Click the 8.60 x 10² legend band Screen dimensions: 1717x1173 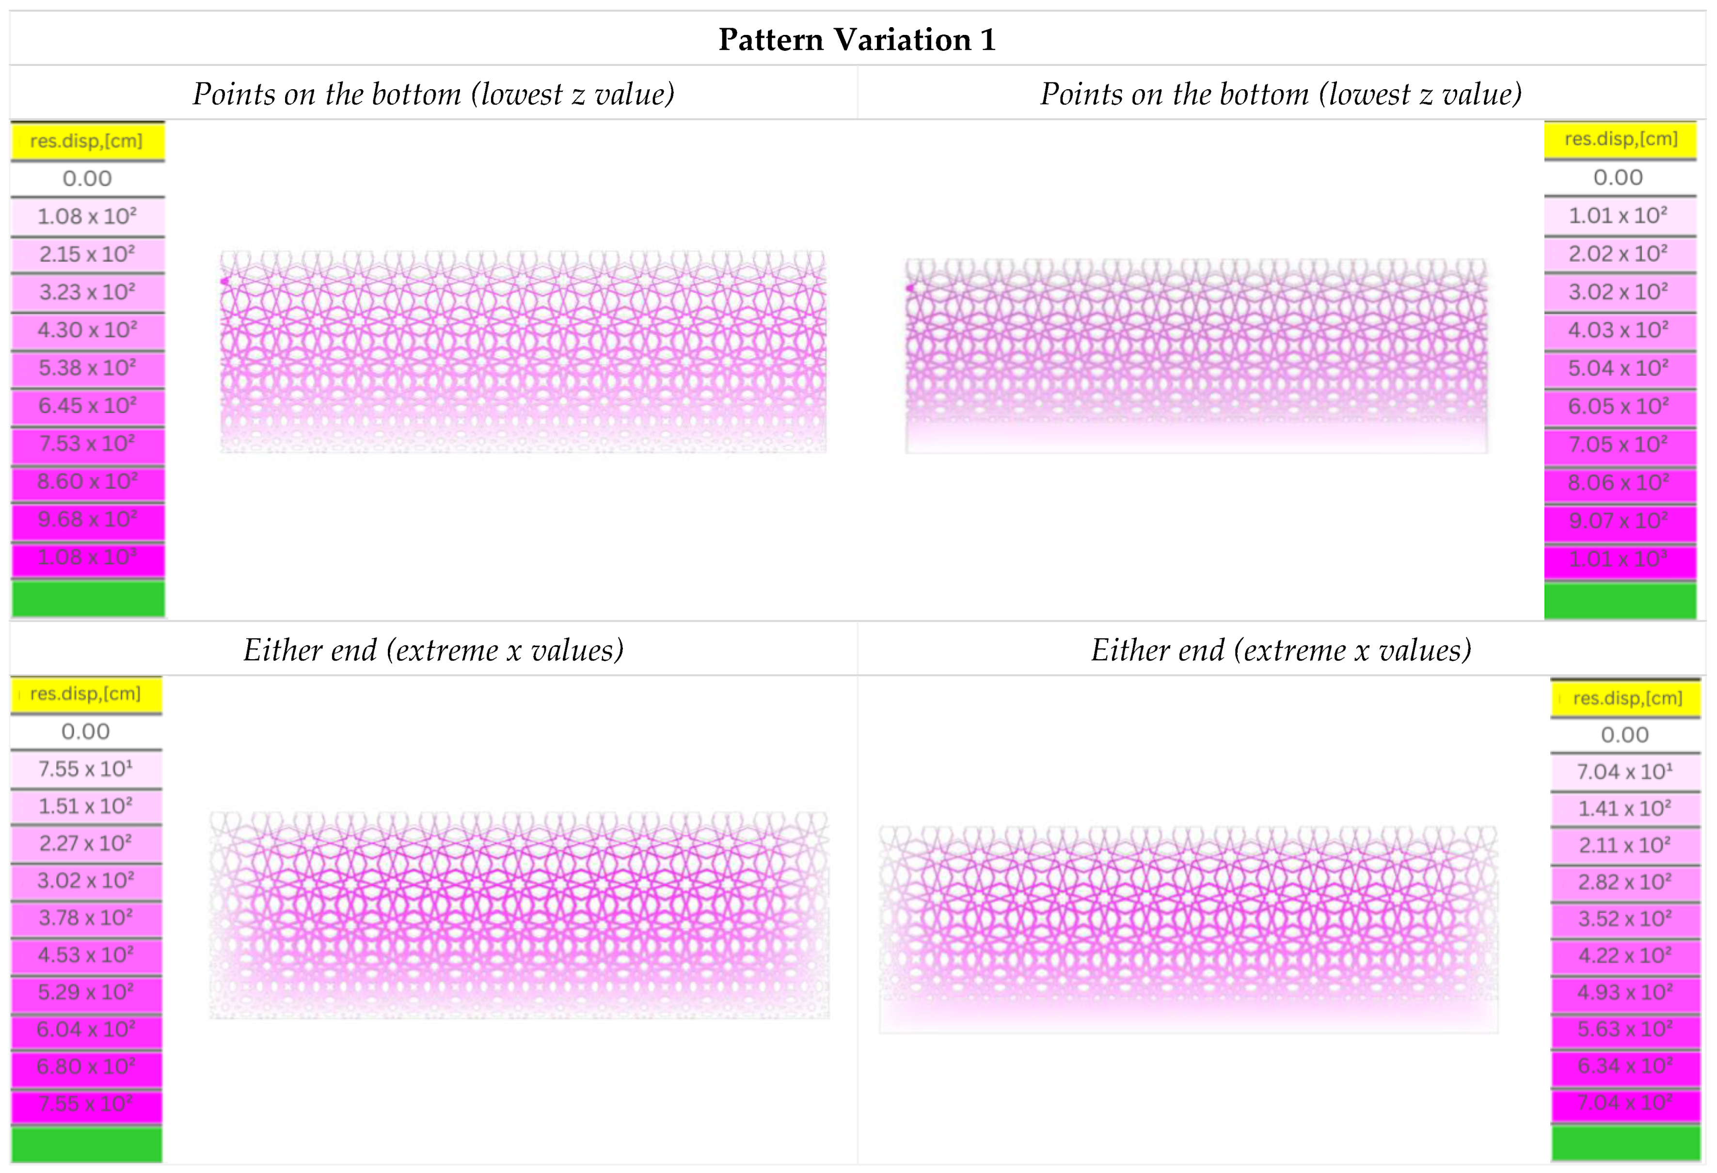tap(87, 482)
